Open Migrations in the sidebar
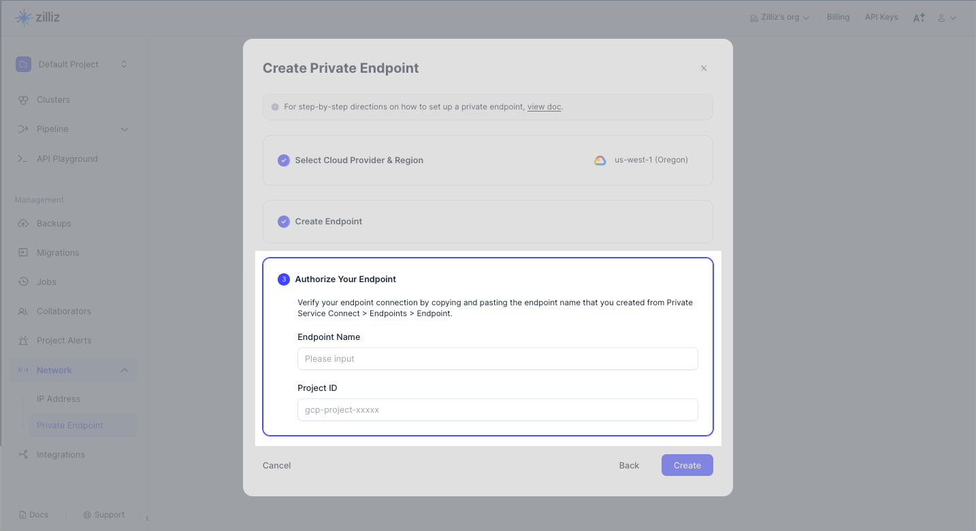This screenshot has width=976, height=531. pyautogui.click(x=58, y=253)
